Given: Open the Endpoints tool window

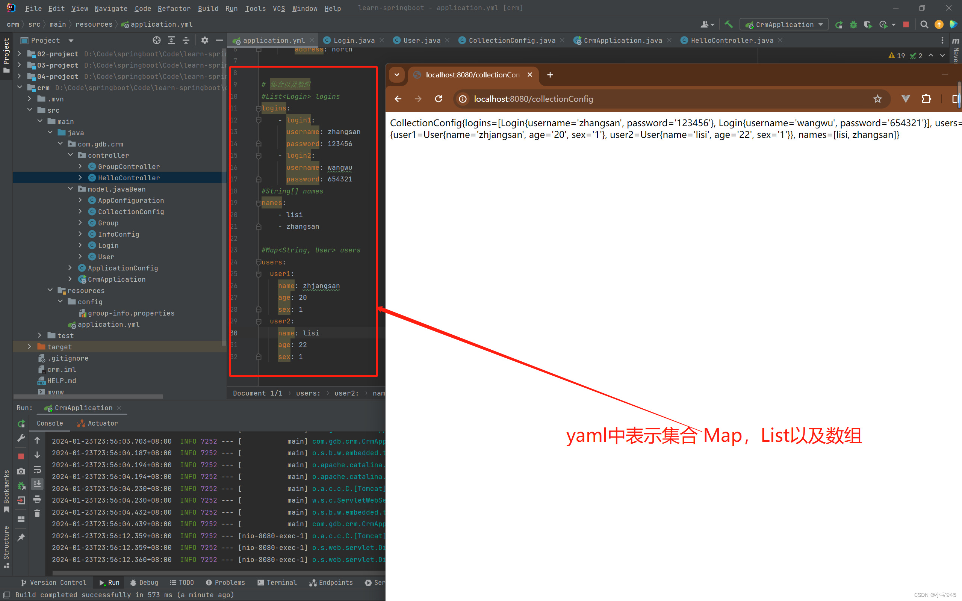Looking at the screenshot, I should coord(331,582).
